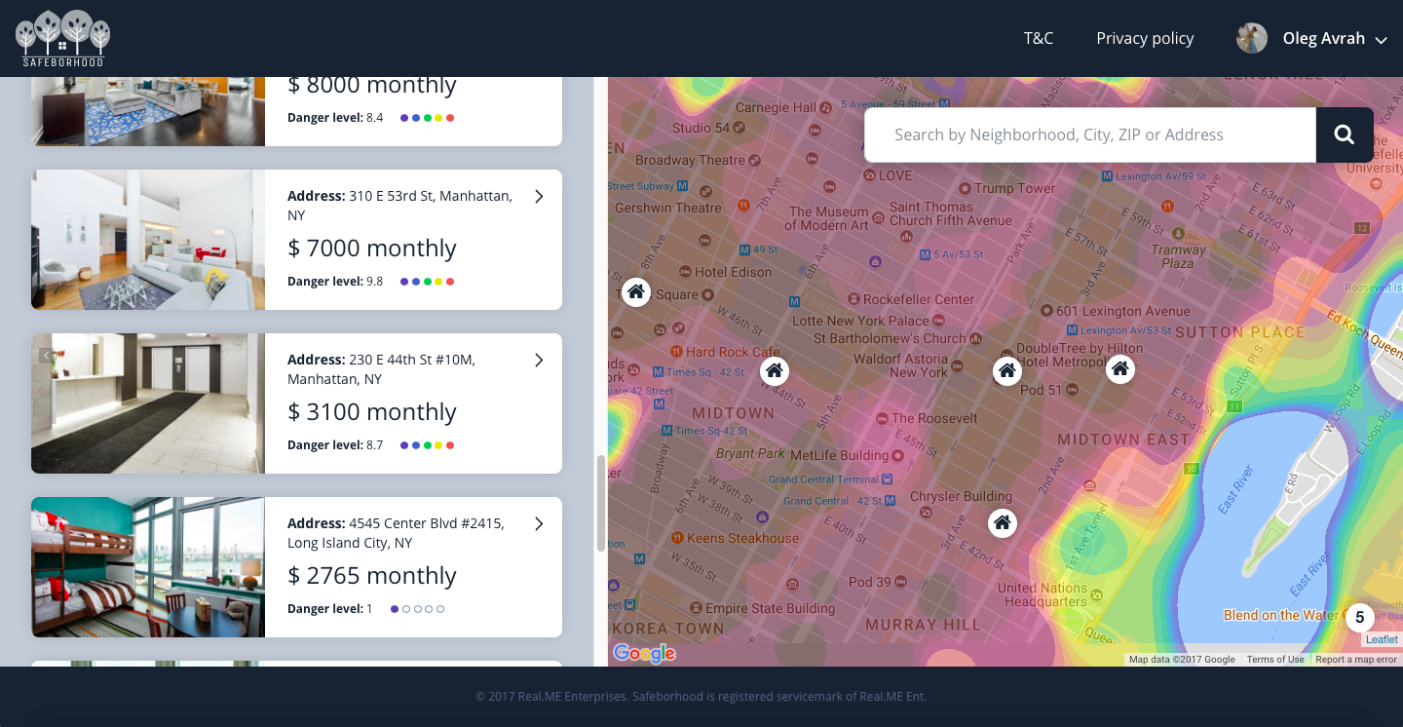Click Report a map error link
Screen dimensions: 1403x727
tap(1356, 660)
